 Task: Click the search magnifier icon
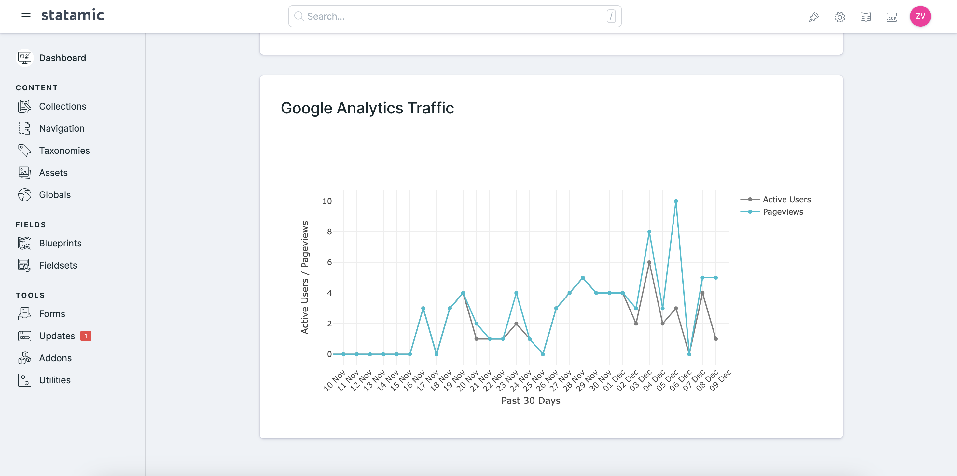[299, 16]
